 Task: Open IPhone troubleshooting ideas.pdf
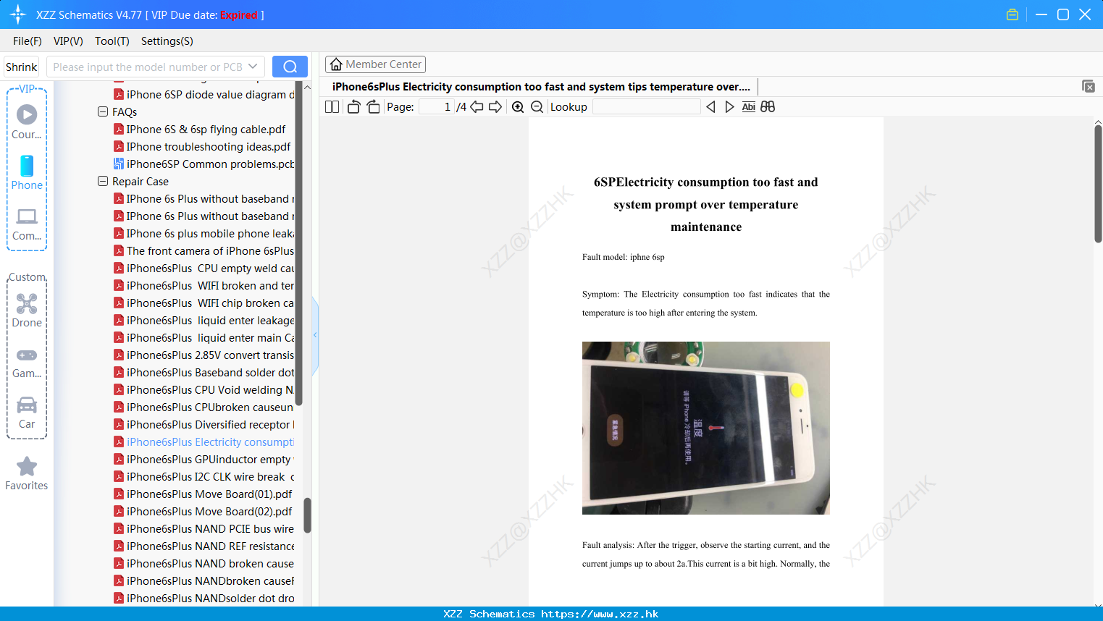click(x=202, y=146)
